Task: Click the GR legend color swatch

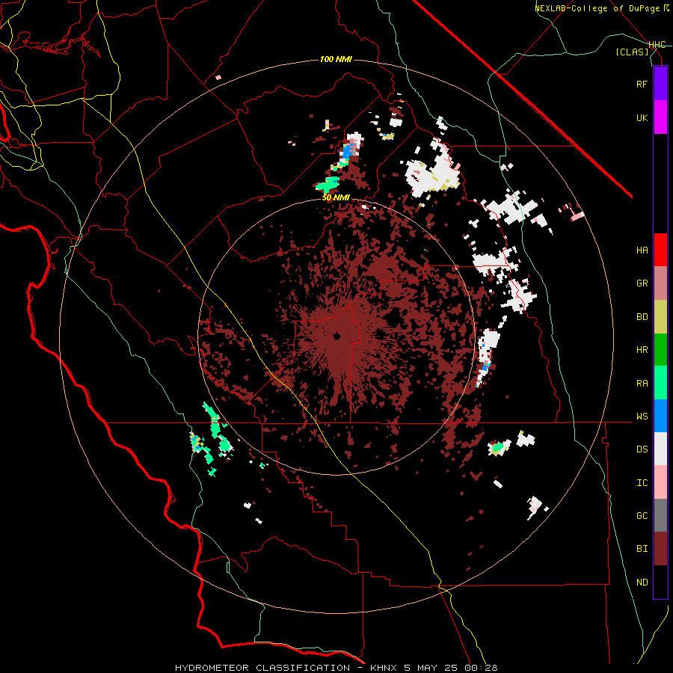Action: tap(660, 283)
